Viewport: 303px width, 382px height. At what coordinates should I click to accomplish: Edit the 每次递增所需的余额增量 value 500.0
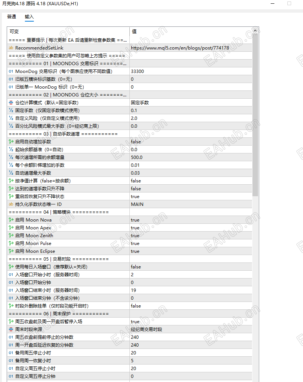coord(191,157)
